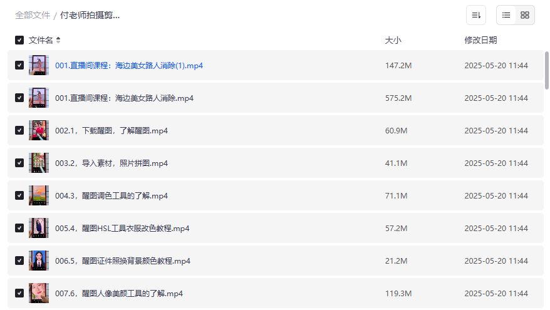Click the 21.2M size value
550x310 pixels.
tap(396, 261)
